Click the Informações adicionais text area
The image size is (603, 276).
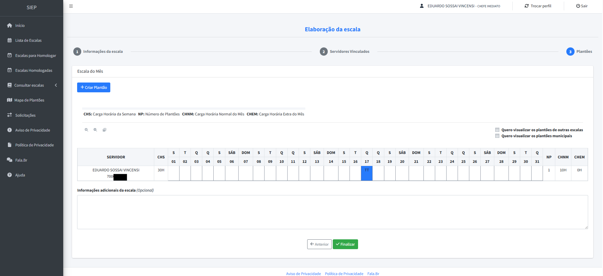tap(332, 212)
